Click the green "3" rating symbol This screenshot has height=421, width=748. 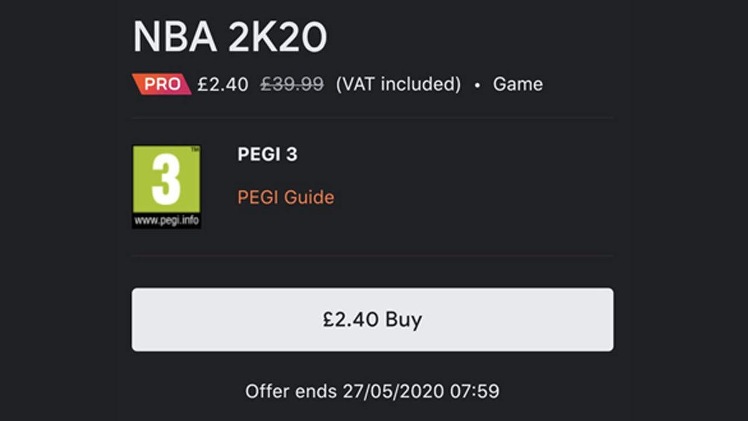[x=167, y=178]
